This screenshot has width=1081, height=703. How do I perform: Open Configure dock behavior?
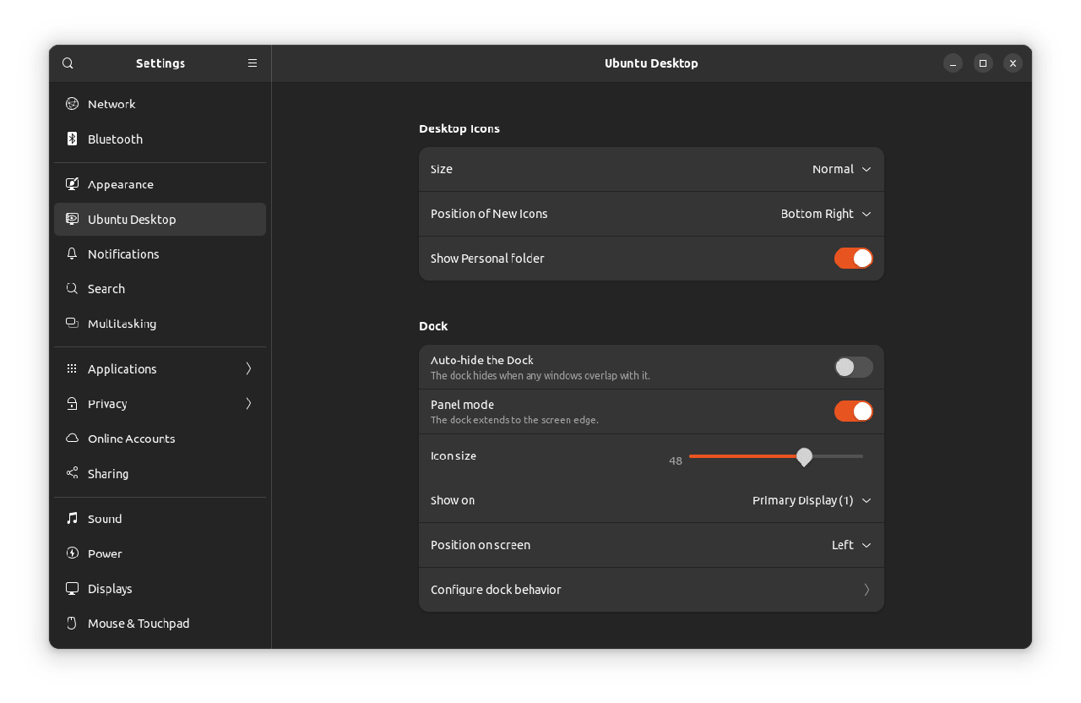pos(650,590)
